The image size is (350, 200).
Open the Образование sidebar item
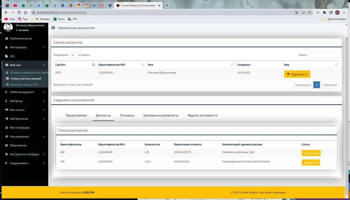pyautogui.click(x=18, y=145)
